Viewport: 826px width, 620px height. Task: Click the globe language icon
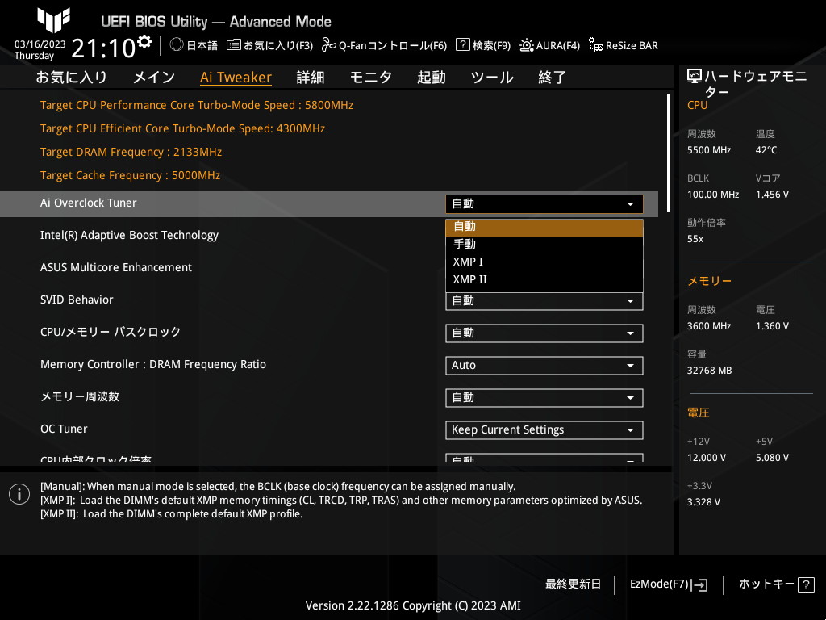[x=177, y=45]
